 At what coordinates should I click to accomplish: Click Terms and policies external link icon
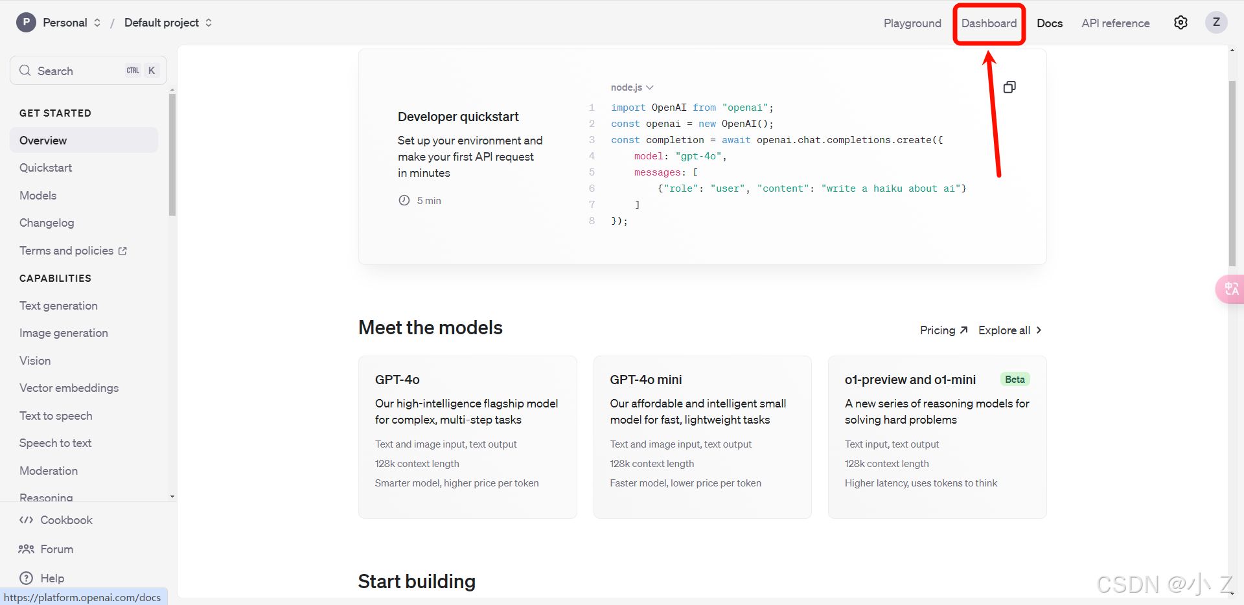click(x=122, y=251)
